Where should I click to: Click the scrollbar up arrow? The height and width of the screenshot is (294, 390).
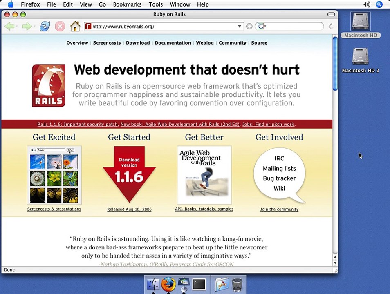coord(335,257)
